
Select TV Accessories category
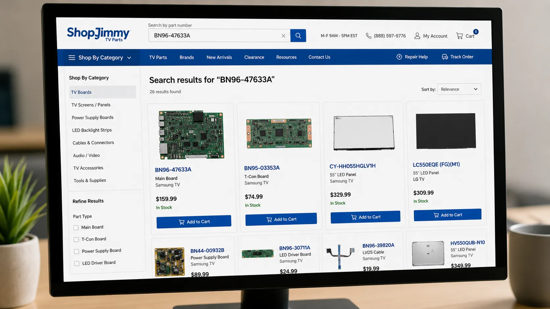click(x=88, y=168)
